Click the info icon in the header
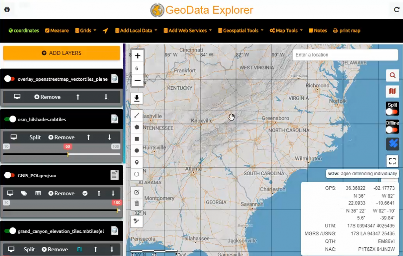The image size is (403, 256). pyautogui.click(x=7, y=9)
